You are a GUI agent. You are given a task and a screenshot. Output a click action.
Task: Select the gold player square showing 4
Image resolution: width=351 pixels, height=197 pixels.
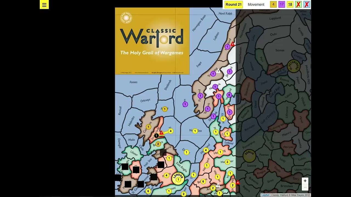(x=273, y=4)
